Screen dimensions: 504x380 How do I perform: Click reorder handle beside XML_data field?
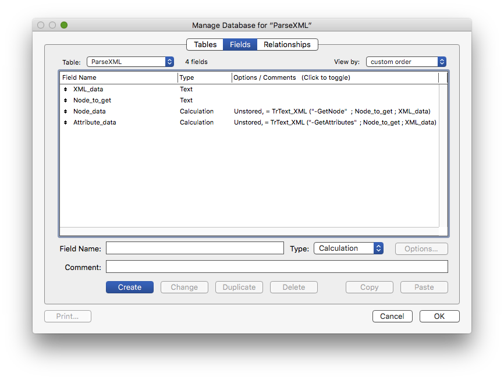[x=66, y=90]
